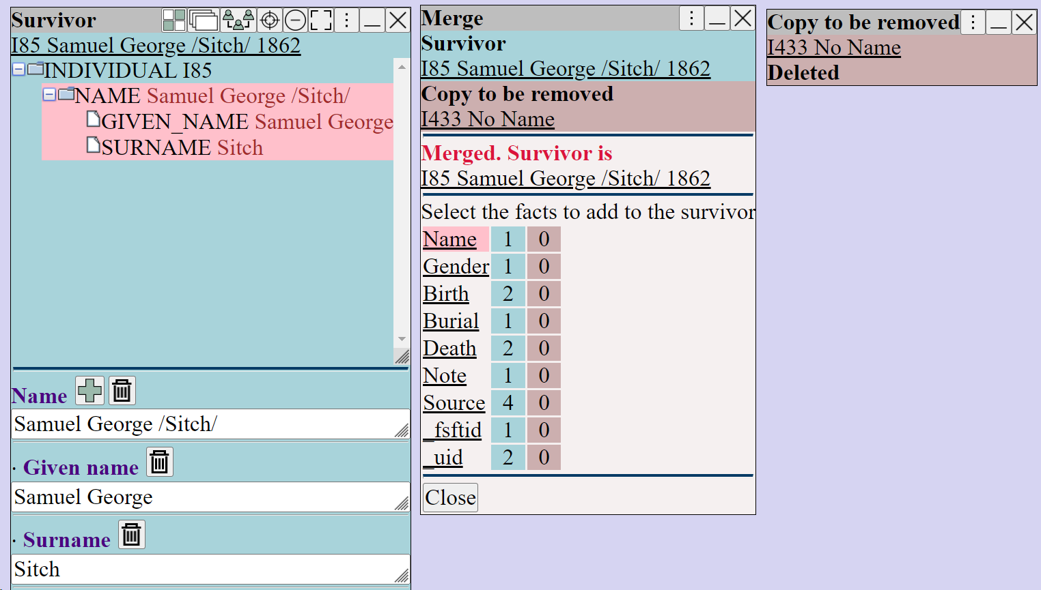Close the Merge panel with X
The height and width of the screenshot is (590, 1041).
742,18
